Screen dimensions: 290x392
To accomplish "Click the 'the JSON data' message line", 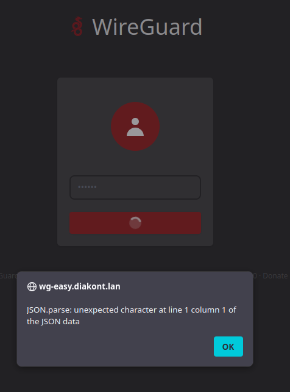I will coord(53,321).
